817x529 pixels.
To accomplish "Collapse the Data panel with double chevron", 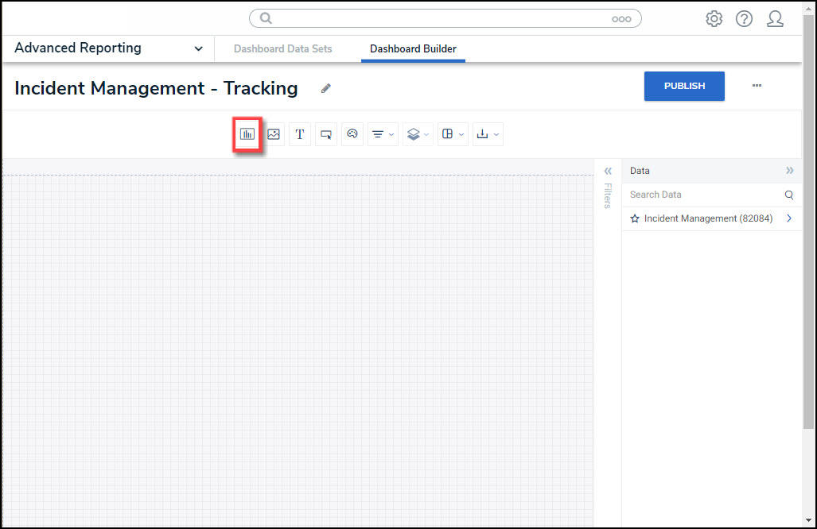I will [x=789, y=171].
